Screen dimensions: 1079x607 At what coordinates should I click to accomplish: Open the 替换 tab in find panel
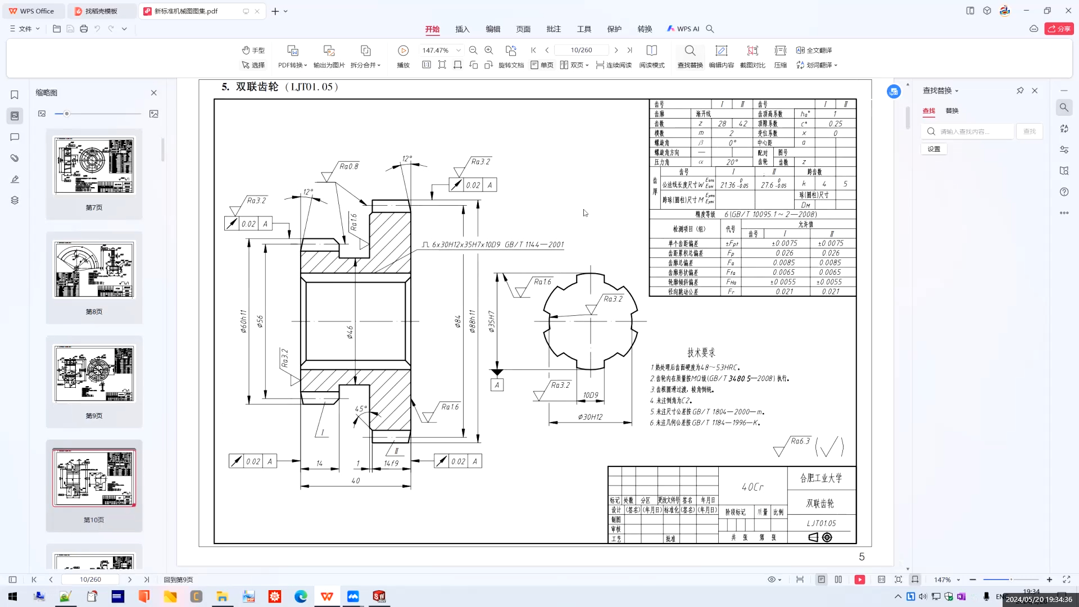click(952, 111)
